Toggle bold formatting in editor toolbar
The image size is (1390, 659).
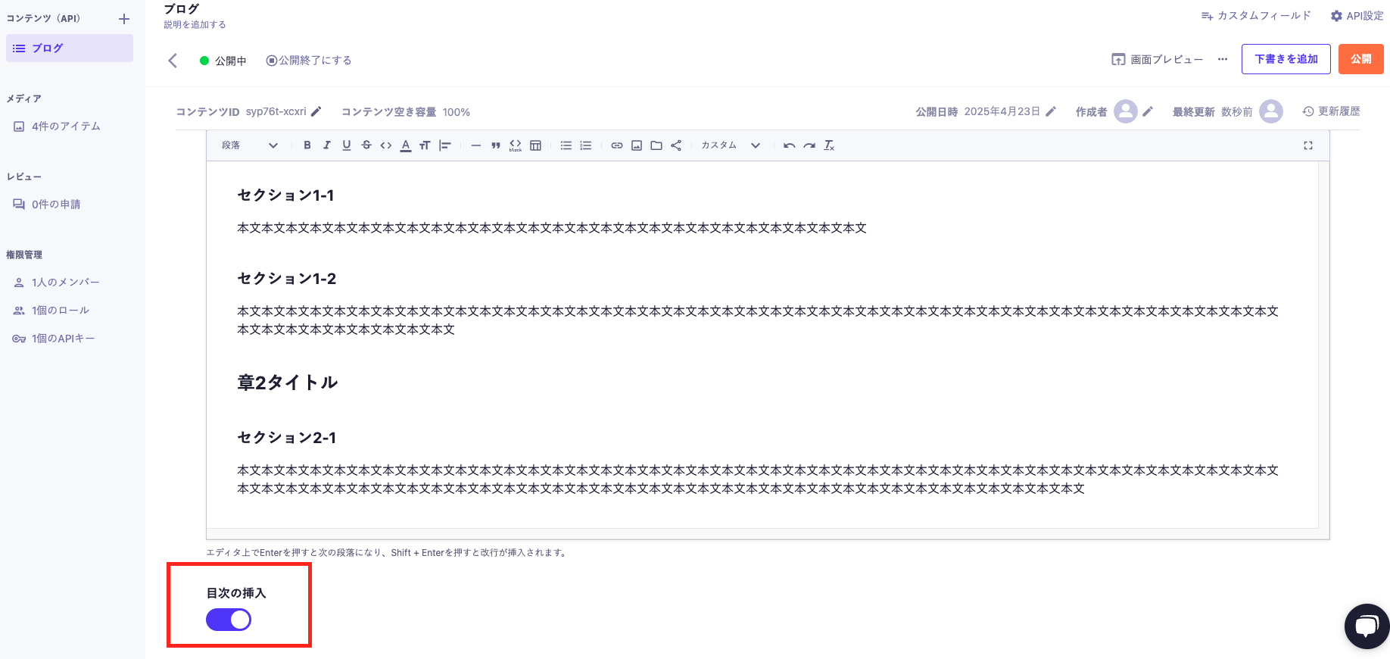coord(307,145)
